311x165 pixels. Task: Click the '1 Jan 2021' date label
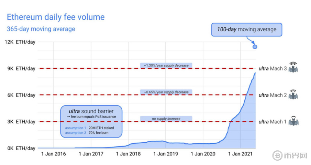240,154
